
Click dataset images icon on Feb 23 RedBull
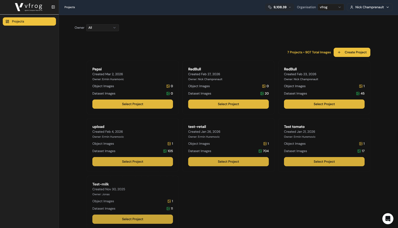(x=358, y=93)
